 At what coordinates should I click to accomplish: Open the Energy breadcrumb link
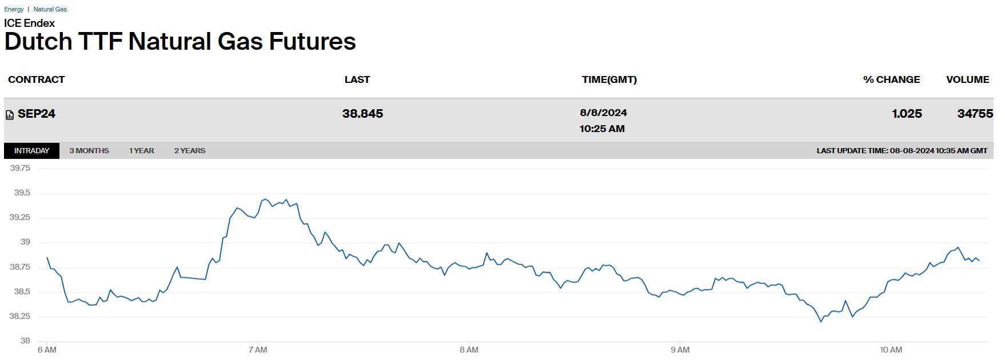(x=14, y=9)
